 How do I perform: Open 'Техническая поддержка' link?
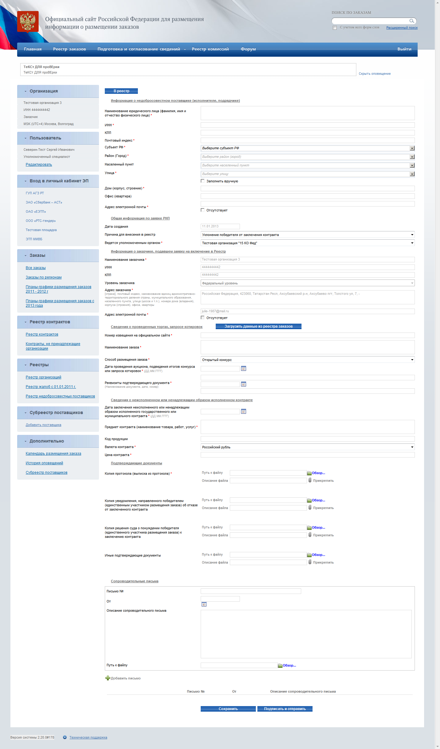tap(88, 738)
